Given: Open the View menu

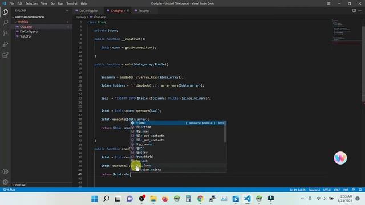Looking at the screenshot, I should tap(44, 3).
